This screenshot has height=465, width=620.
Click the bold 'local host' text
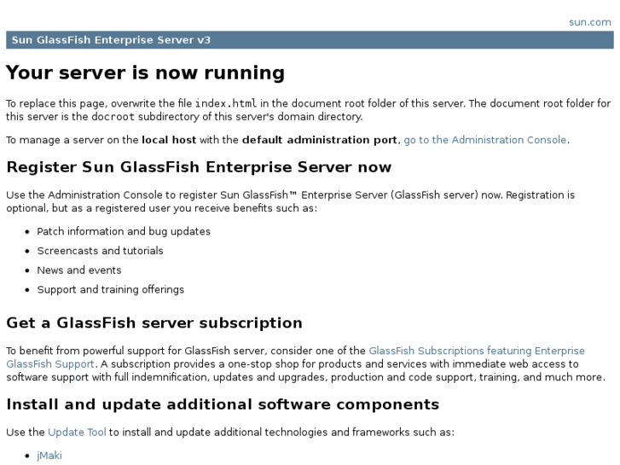tap(169, 140)
